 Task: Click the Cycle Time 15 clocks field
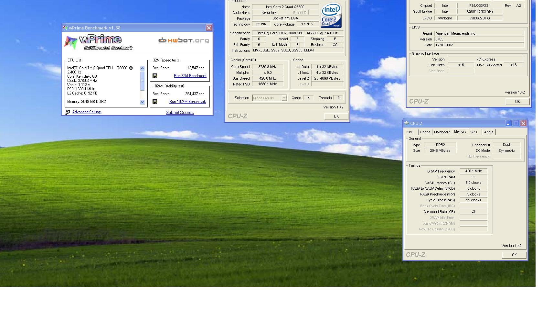pyautogui.click(x=474, y=200)
